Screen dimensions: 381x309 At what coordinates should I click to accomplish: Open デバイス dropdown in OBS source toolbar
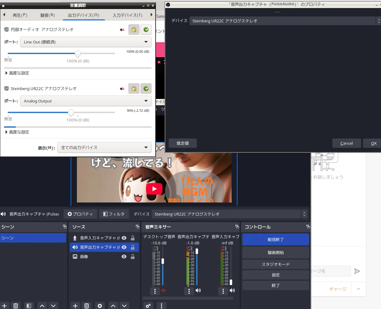(229, 214)
